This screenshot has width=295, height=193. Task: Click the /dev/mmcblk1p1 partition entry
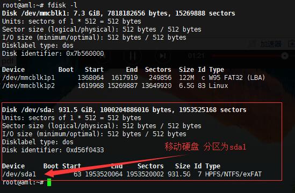coord(28,78)
